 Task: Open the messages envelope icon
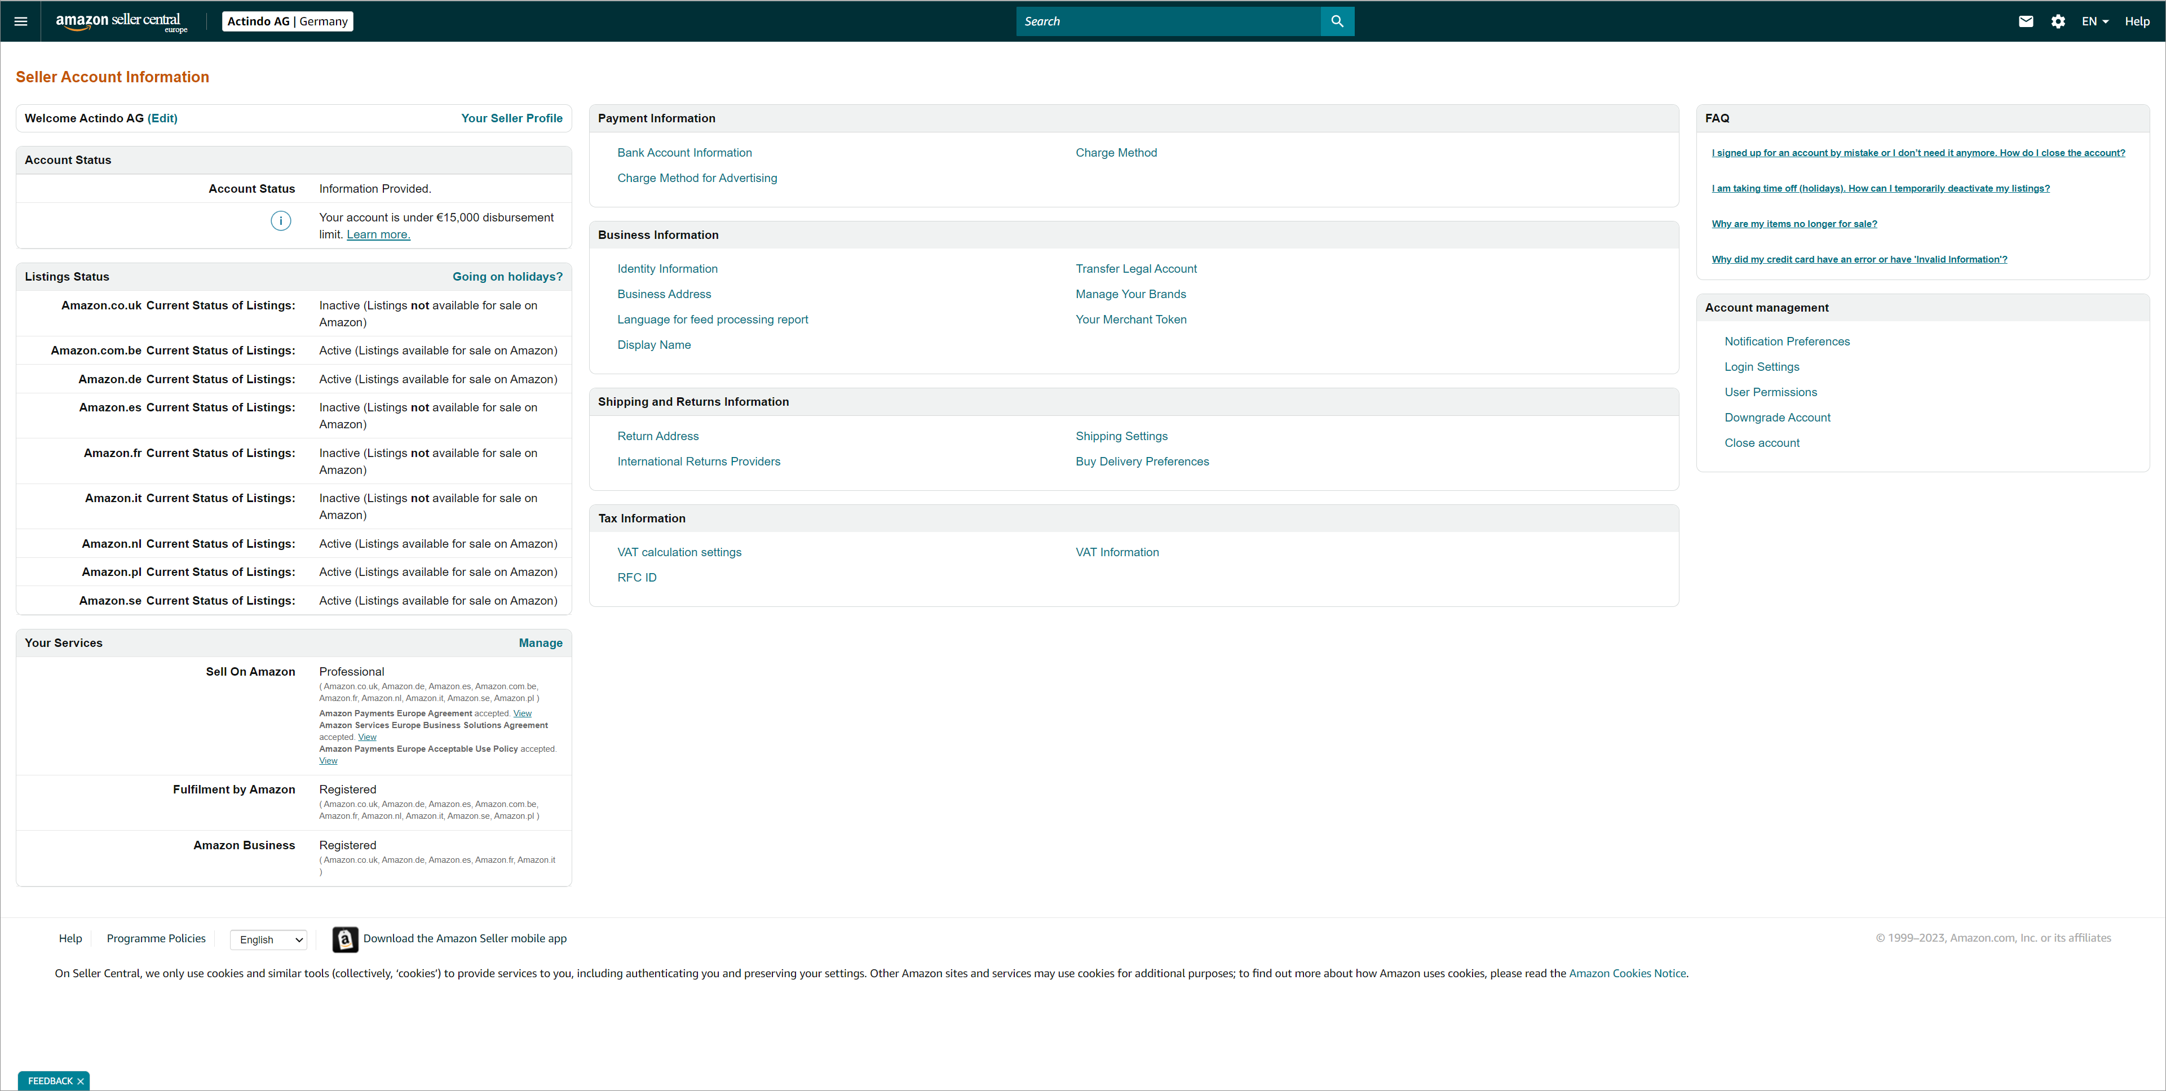point(2026,22)
